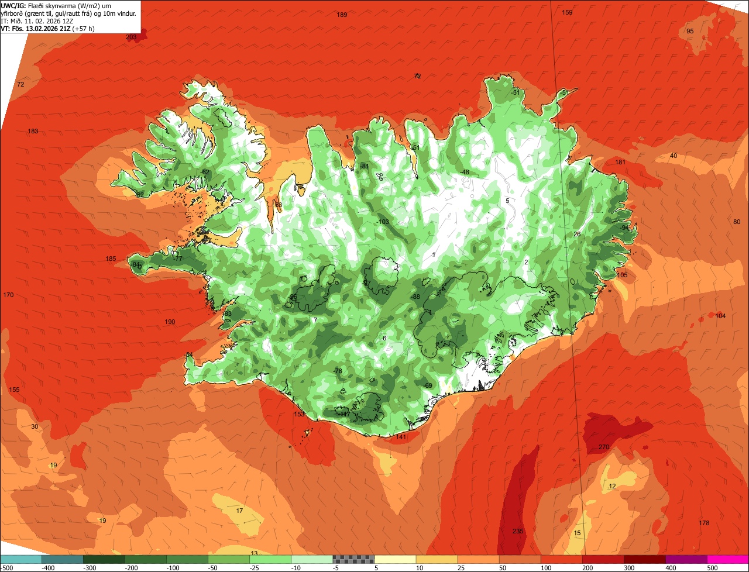This screenshot has height=572, width=749.
Task: Click the value 189 at the top of the map
Action: click(x=342, y=15)
